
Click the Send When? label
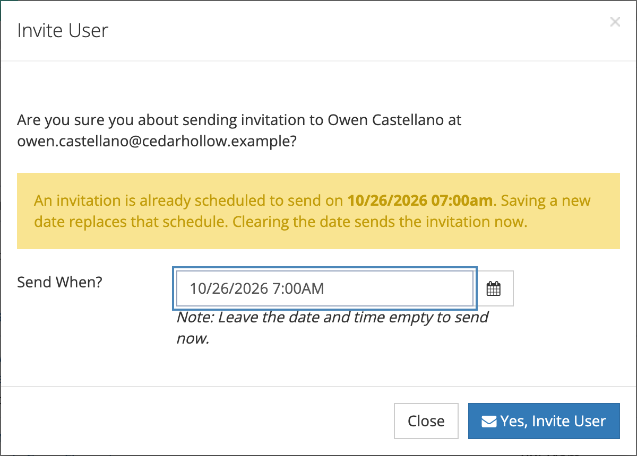(59, 282)
